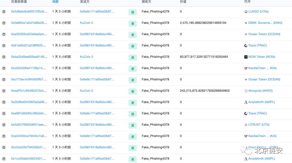This screenshot has width=292, height=163.
Task: Click the help icon for transaction 0x61e00d31a238f95f5
Action: click(4, 46)
